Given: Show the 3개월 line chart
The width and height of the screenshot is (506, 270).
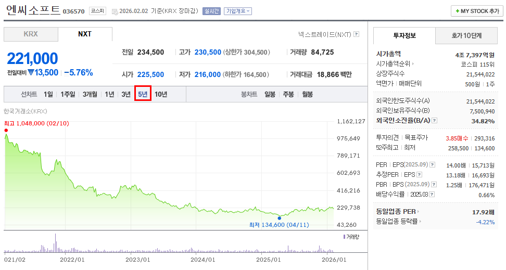Looking at the screenshot, I should coord(90,94).
